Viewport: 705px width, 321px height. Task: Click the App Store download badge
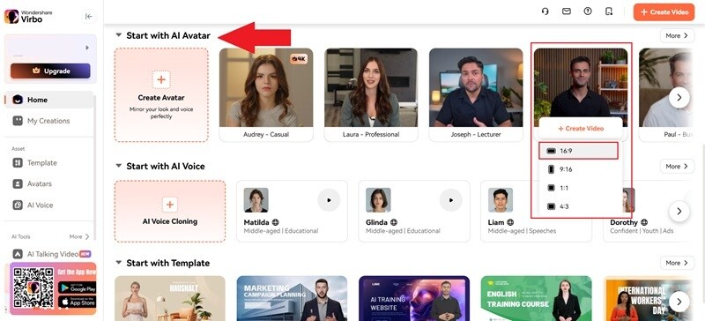(77, 302)
